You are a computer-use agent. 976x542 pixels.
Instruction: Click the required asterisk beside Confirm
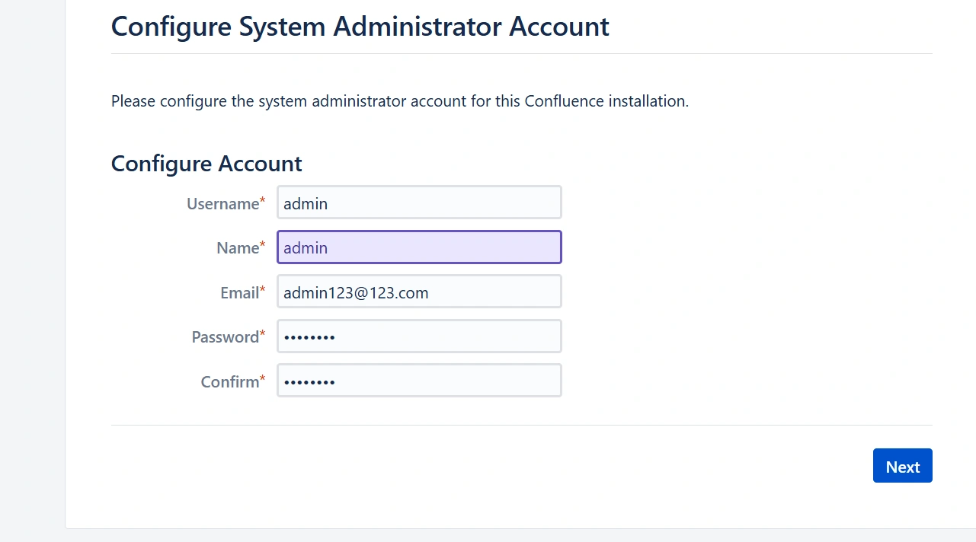point(263,378)
